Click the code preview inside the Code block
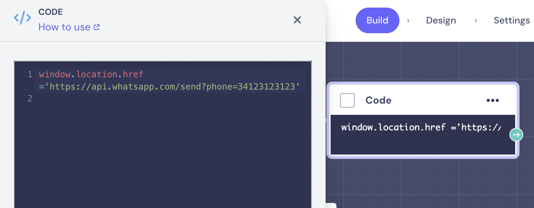This screenshot has width=534, height=208. coord(420,127)
